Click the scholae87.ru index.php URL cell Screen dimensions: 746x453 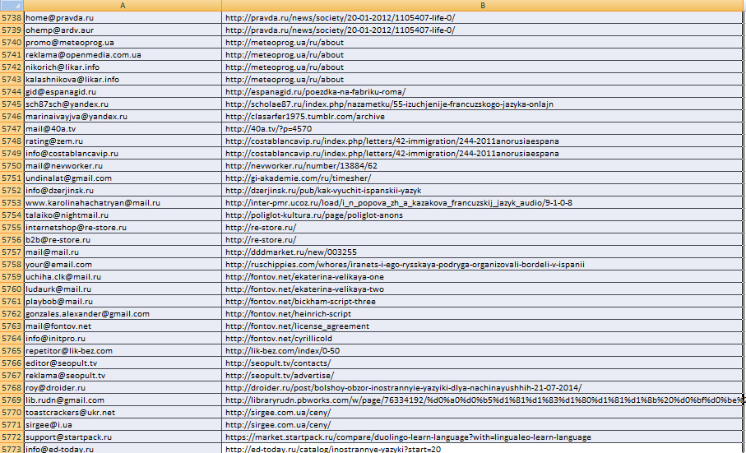point(483,104)
